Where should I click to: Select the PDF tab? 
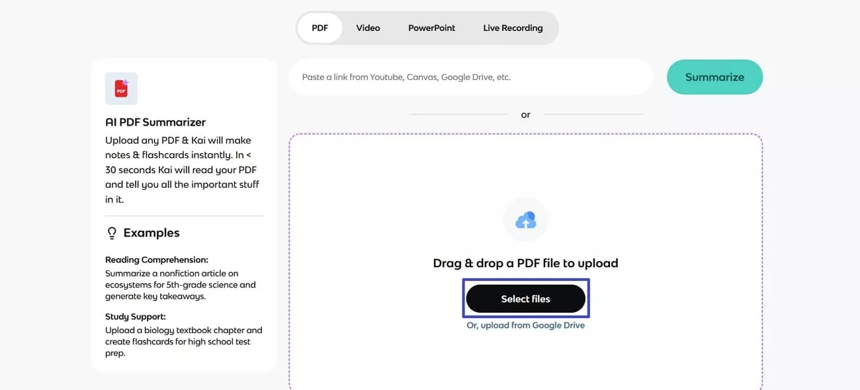320,28
